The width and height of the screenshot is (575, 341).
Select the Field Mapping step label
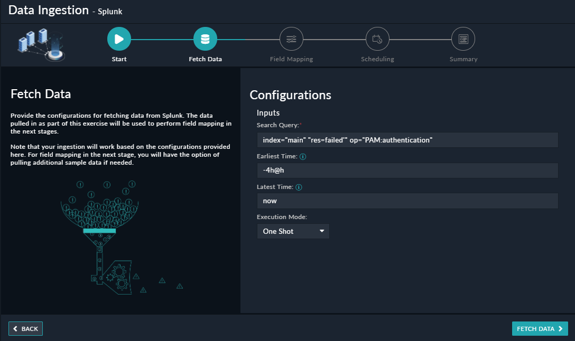click(291, 59)
